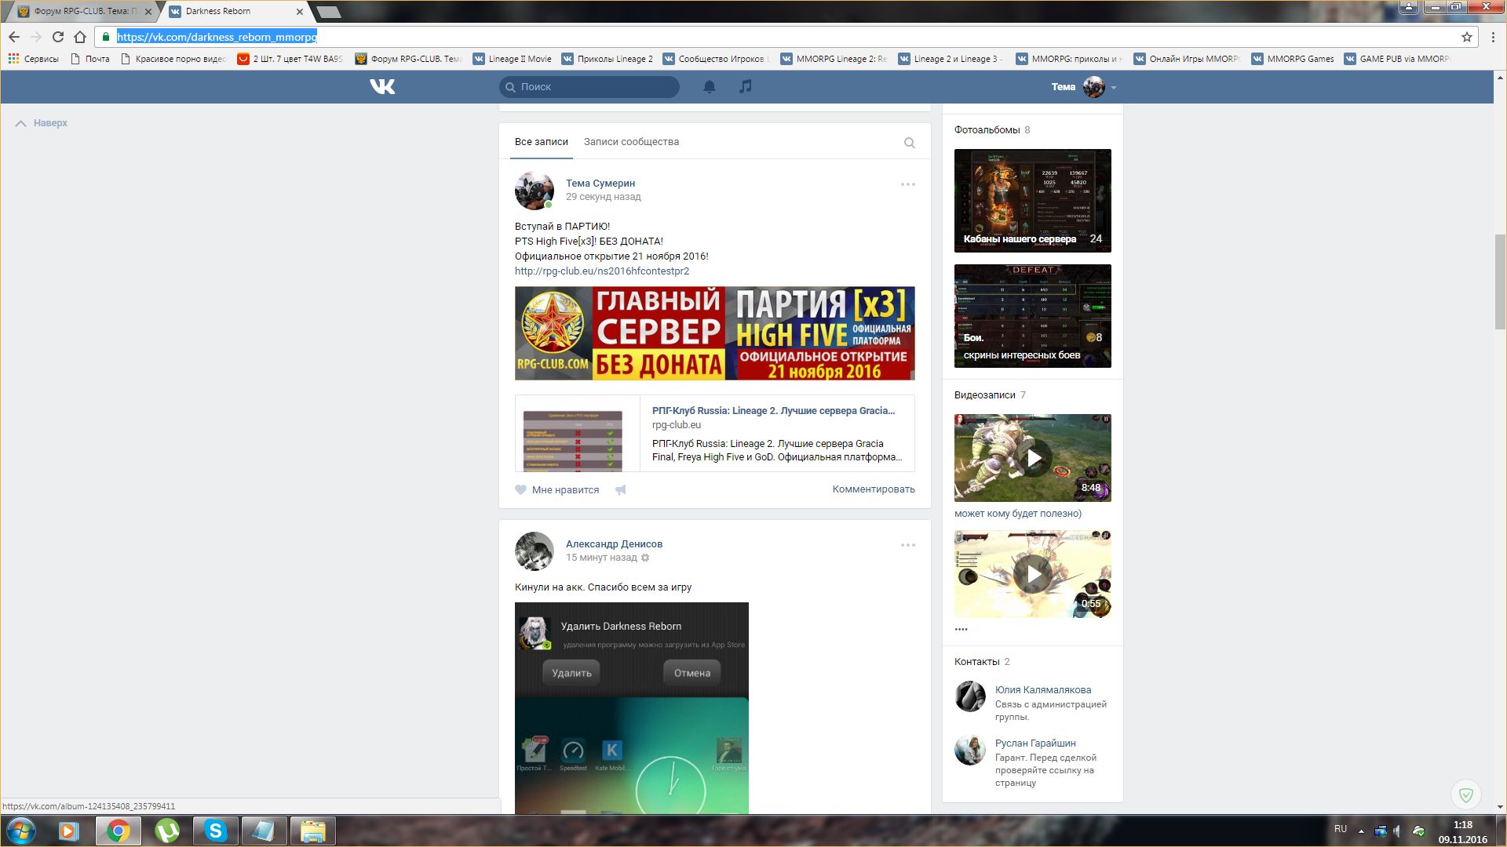Open the Сервисы apps bookmark

click(33, 59)
